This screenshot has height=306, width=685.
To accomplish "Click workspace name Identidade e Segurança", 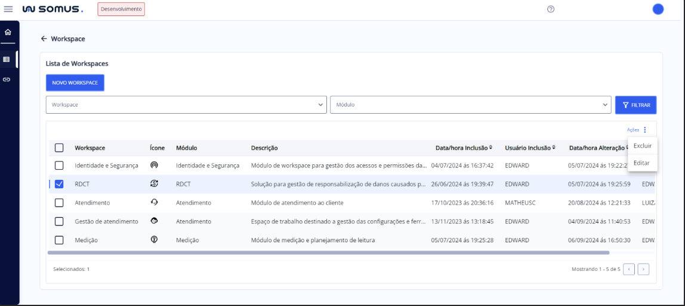I will tap(107, 166).
